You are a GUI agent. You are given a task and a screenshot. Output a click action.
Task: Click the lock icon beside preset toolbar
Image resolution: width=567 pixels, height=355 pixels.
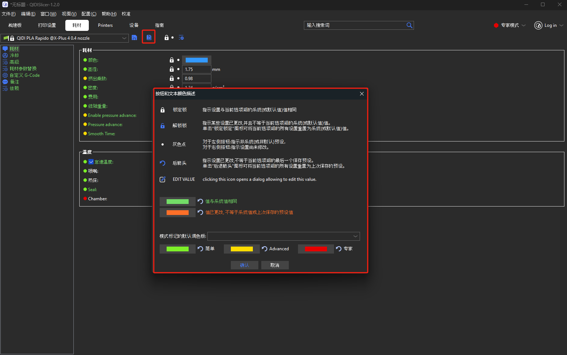pos(167,37)
